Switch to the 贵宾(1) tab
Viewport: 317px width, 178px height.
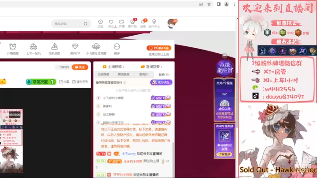[x=144, y=74]
